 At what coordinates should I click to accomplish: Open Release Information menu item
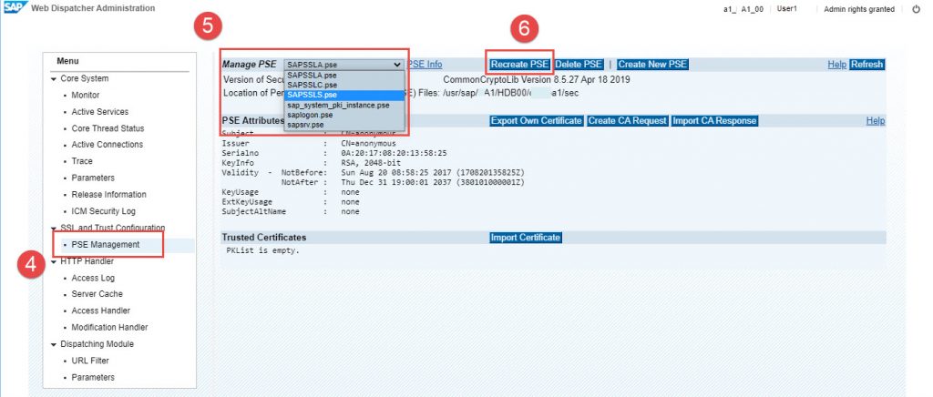pos(109,194)
